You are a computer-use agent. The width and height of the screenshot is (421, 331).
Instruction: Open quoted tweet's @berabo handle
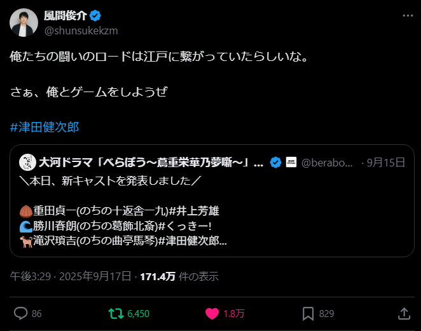point(327,163)
